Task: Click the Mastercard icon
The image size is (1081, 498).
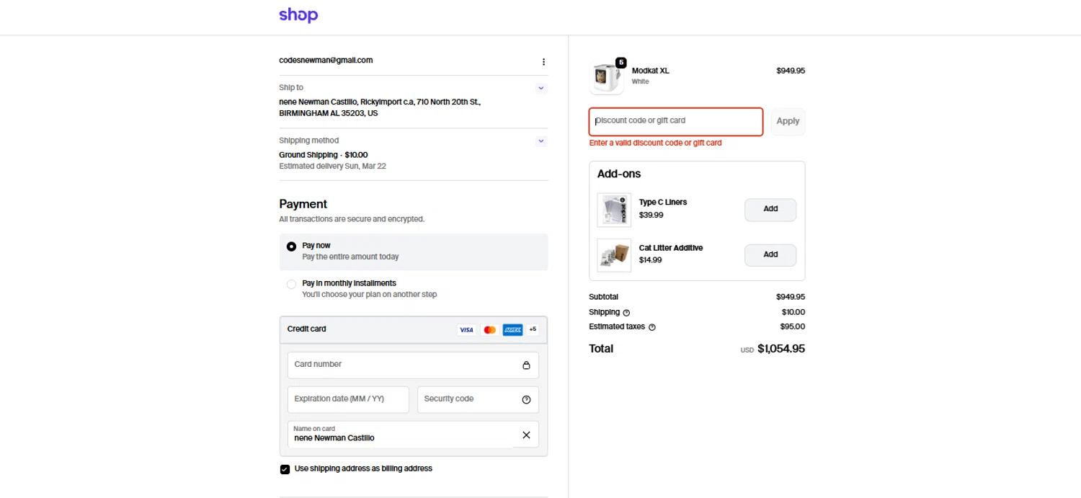Action: [x=489, y=329]
